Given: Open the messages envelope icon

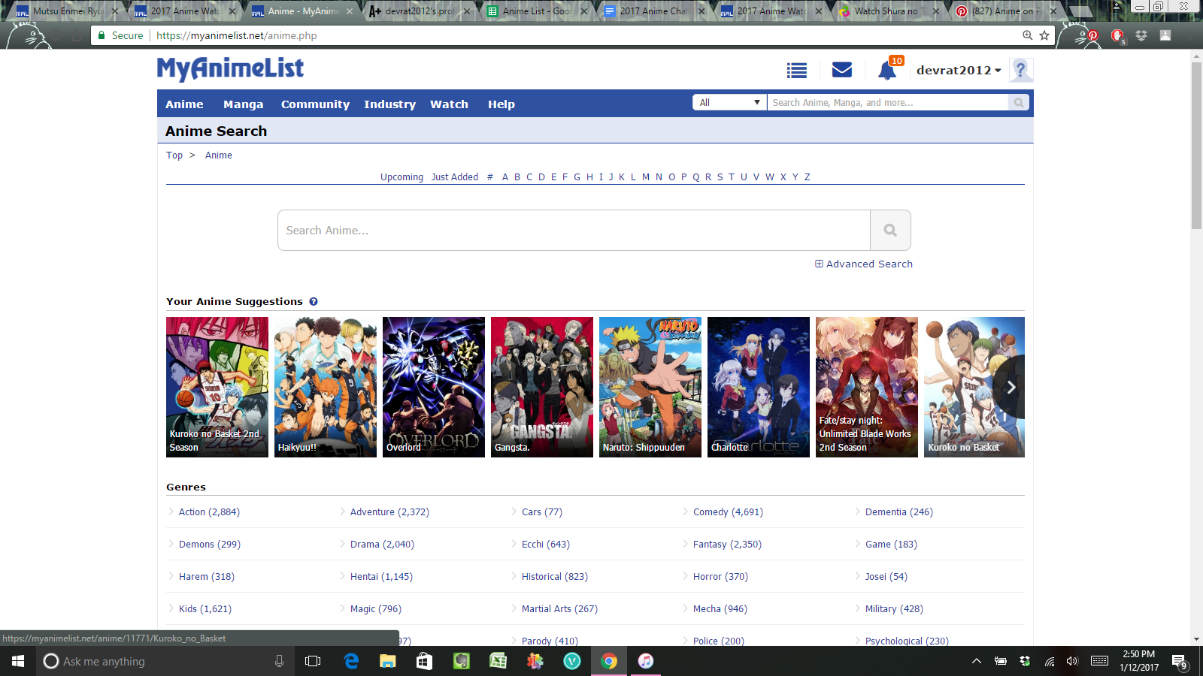Looking at the screenshot, I should pyautogui.click(x=841, y=70).
